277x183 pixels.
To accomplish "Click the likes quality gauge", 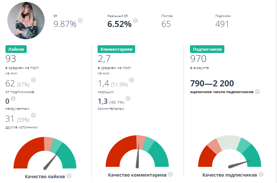I will [x=45, y=153].
